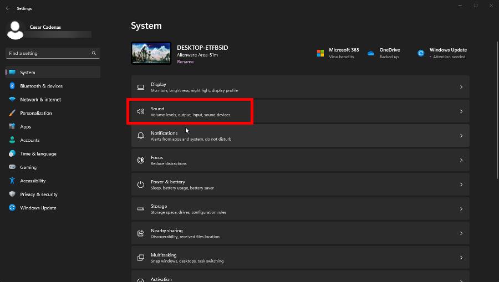Screen dimensions: 499x282
Task: Click the Display monitor icon
Action: (141, 87)
